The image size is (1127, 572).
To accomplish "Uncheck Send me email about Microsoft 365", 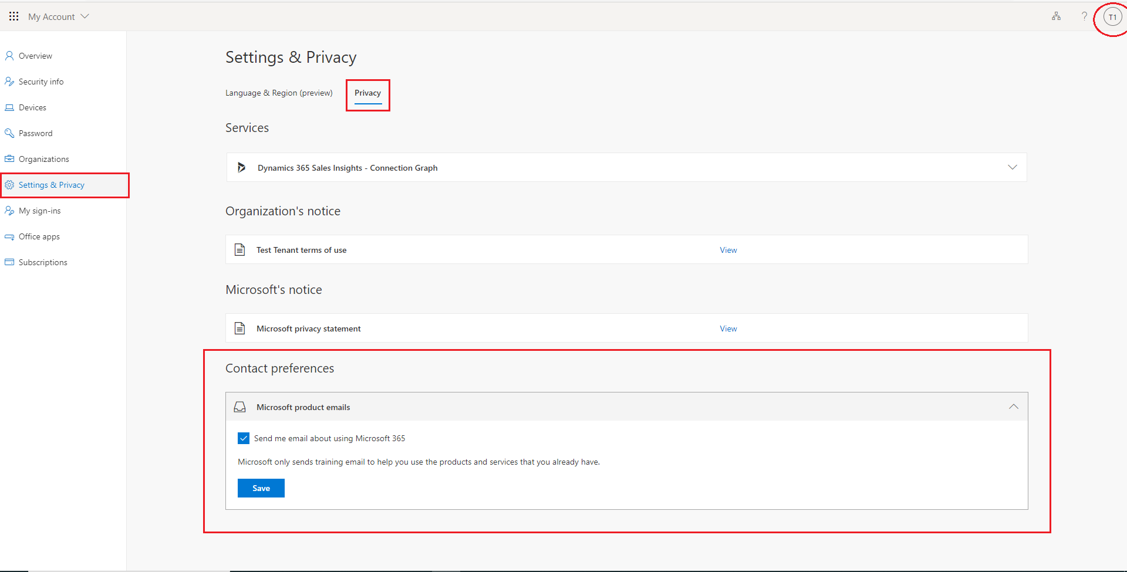I will [x=244, y=438].
